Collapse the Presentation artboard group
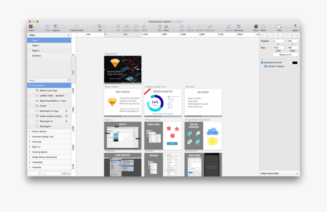The width and height of the screenshot is (327, 212). click(30, 85)
